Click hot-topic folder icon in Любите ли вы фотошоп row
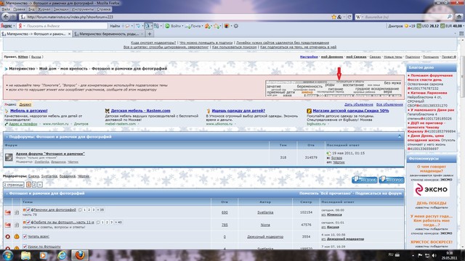The width and height of the screenshot is (465, 261). 8,225
